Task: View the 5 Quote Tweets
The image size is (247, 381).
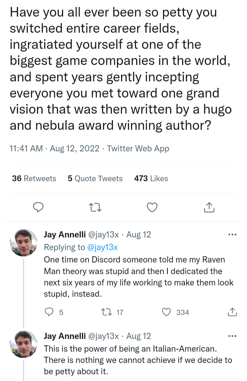Action: click(x=95, y=178)
